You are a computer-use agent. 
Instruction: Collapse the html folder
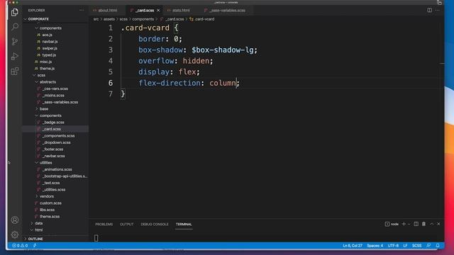[38, 230]
